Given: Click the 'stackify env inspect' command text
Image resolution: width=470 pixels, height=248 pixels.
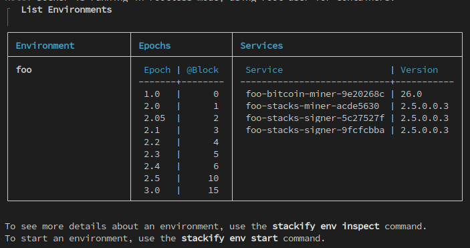Looking at the screenshot, I should [326, 227].
